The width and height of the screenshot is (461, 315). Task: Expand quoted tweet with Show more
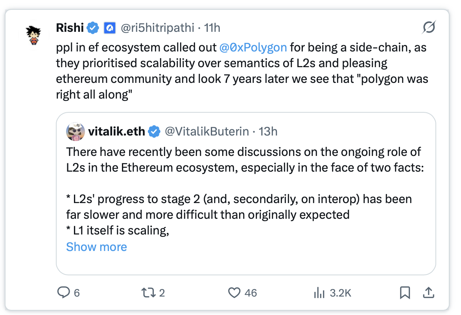pyautogui.click(x=96, y=247)
